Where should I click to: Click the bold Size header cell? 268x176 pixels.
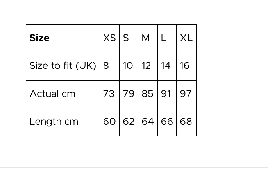coord(39,38)
